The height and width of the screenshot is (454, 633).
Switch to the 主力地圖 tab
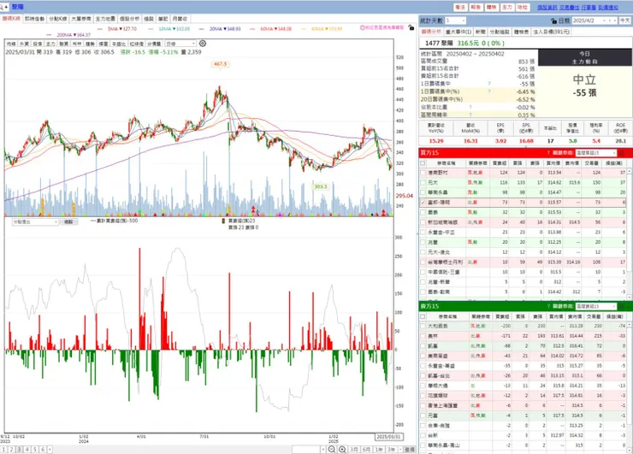coord(105,19)
